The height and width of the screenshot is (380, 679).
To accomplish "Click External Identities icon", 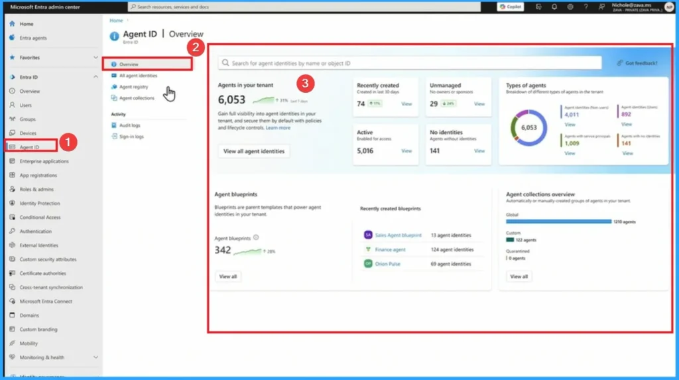I will point(12,245).
